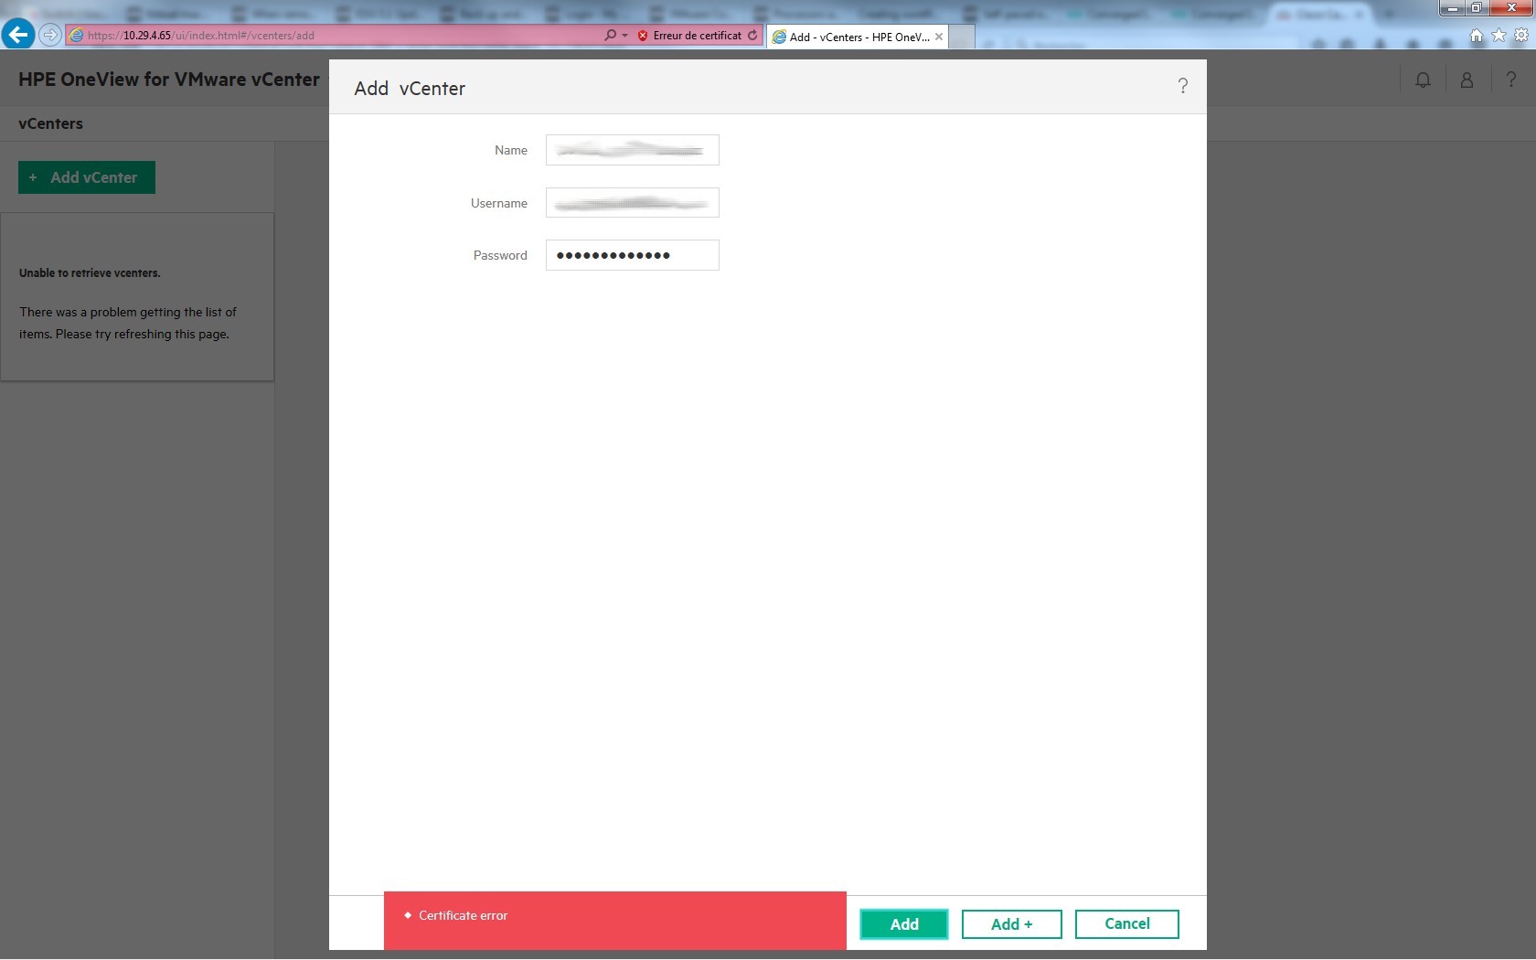Image resolution: width=1536 pixels, height=960 pixels.
Task: Restore down the browser window
Action: [1477, 8]
